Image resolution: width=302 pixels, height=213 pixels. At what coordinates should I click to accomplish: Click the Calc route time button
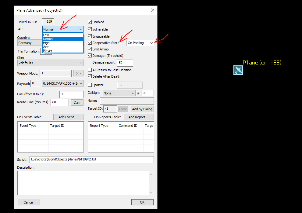pyautogui.click(x=77, y=103)
